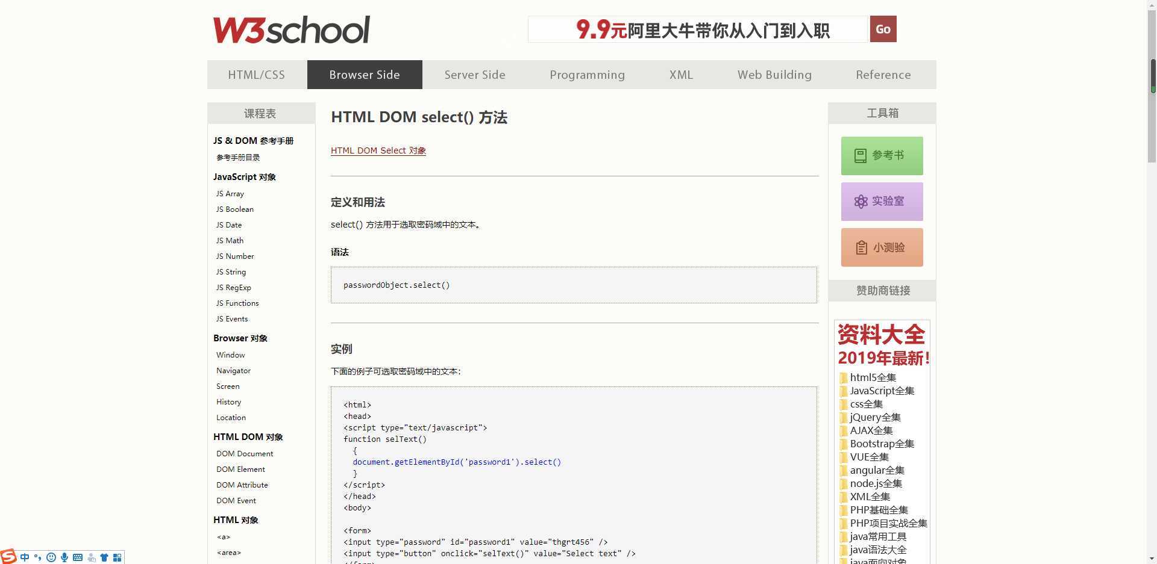1157x564 pixels.
Task: Open the DOM Element link
Action: point(241,469)
